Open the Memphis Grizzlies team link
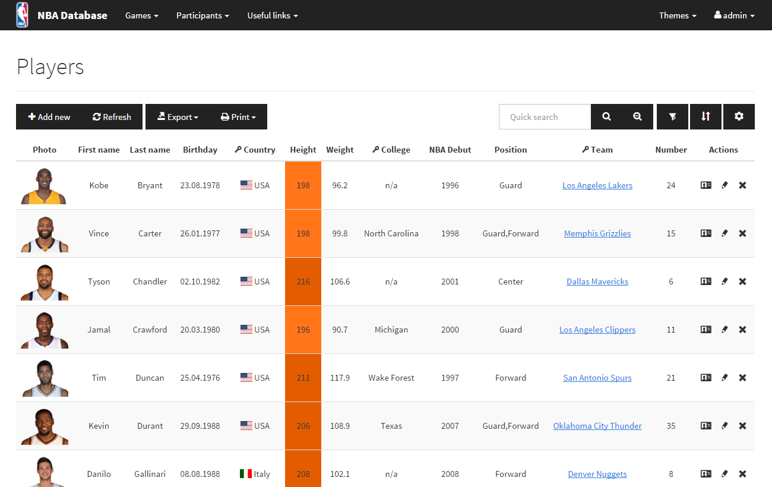 pyautogui.click(x=597, y=233)
